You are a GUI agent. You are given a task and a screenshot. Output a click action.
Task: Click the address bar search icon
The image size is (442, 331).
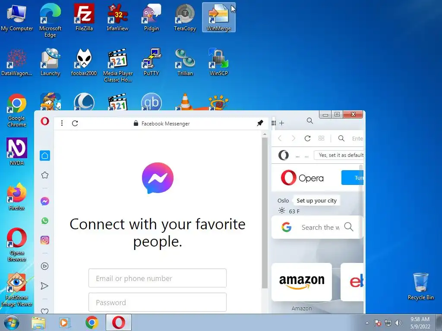coord(341,138)
